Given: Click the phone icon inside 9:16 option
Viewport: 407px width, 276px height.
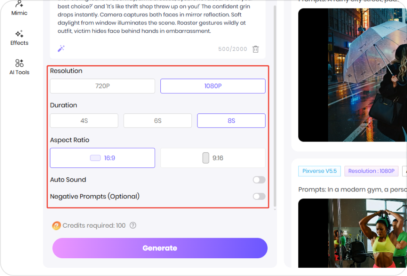Looking at the screenshot, I should click(x=205, y=158).
